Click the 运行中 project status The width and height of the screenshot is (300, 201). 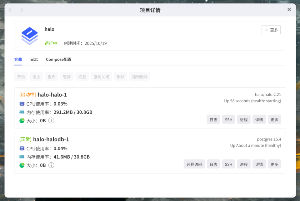[x=51, y=43]
